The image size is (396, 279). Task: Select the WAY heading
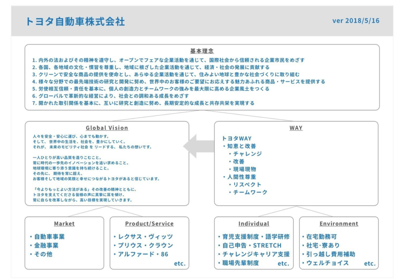[x=296, y=128]
